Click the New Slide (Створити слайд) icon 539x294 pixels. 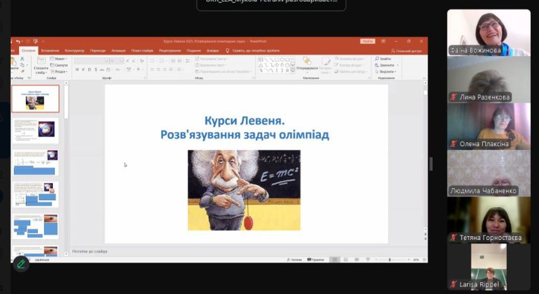40,64
